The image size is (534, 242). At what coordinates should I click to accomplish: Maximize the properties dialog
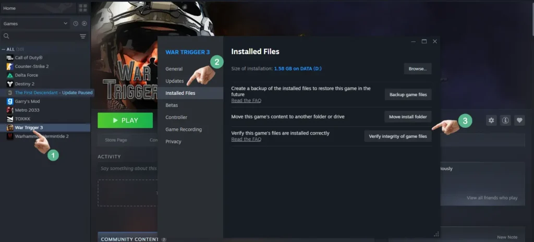(424, 41)
